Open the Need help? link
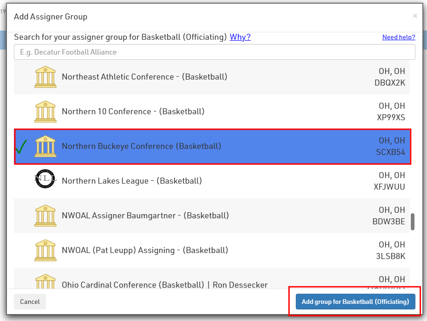This screenshot has width=427, height=321. tap(398, 37)
